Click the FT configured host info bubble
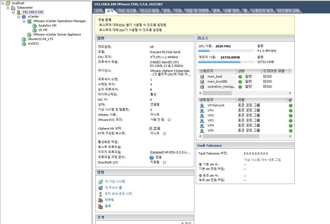The height and width of the screenshot is (224, 330). pos(165,133)
